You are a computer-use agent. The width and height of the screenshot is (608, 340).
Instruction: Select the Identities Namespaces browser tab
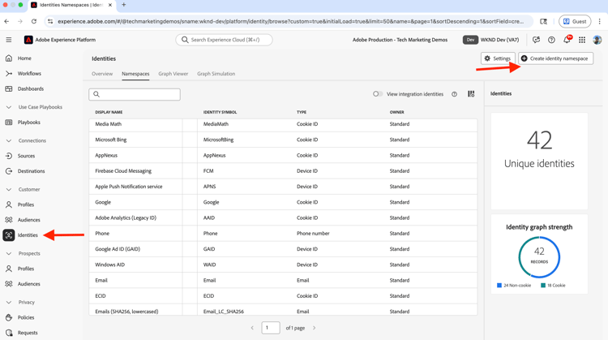point(71,5)
